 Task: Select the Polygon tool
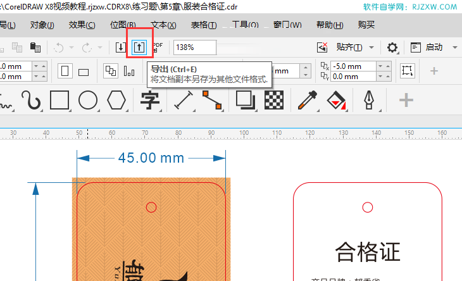116,100
